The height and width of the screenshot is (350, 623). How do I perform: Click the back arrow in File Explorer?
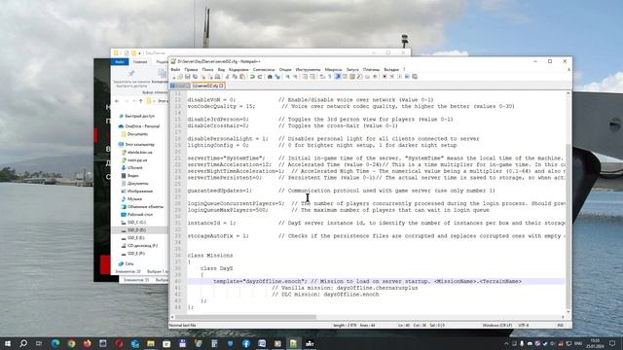point(117,101)
